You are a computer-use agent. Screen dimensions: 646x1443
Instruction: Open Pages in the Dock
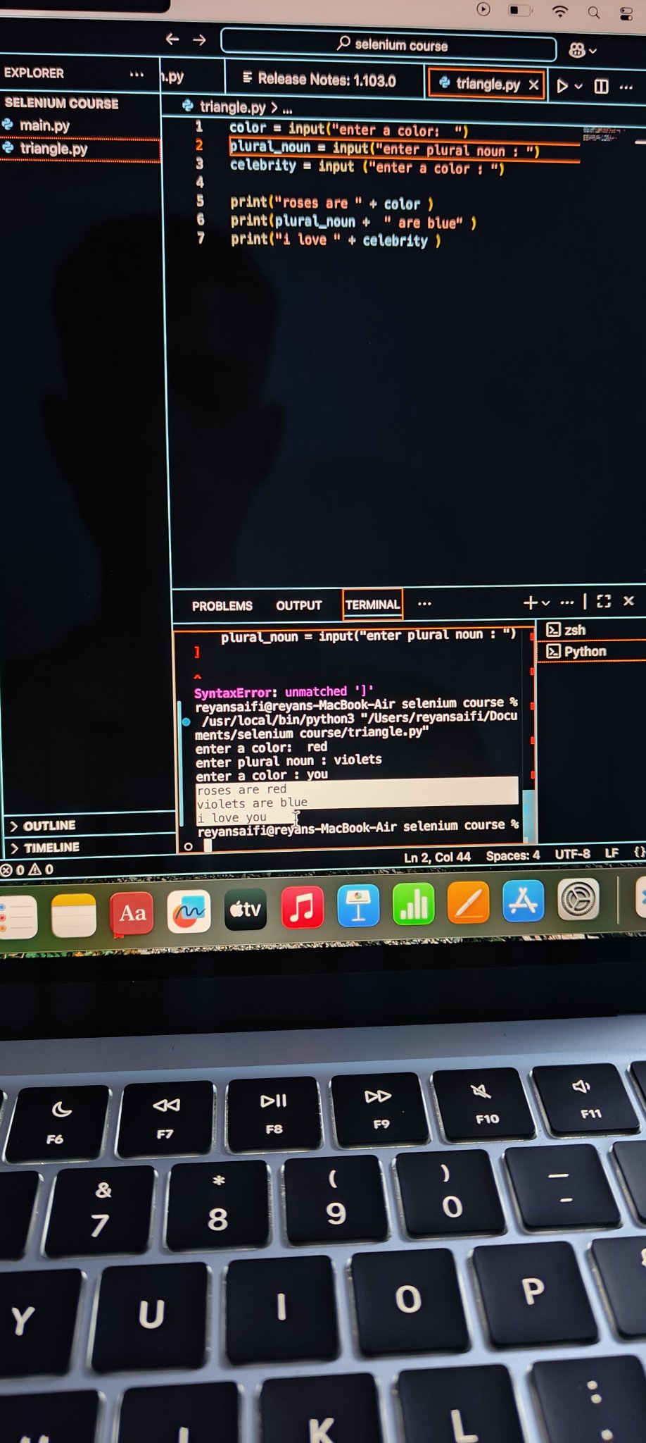(469, 902)
